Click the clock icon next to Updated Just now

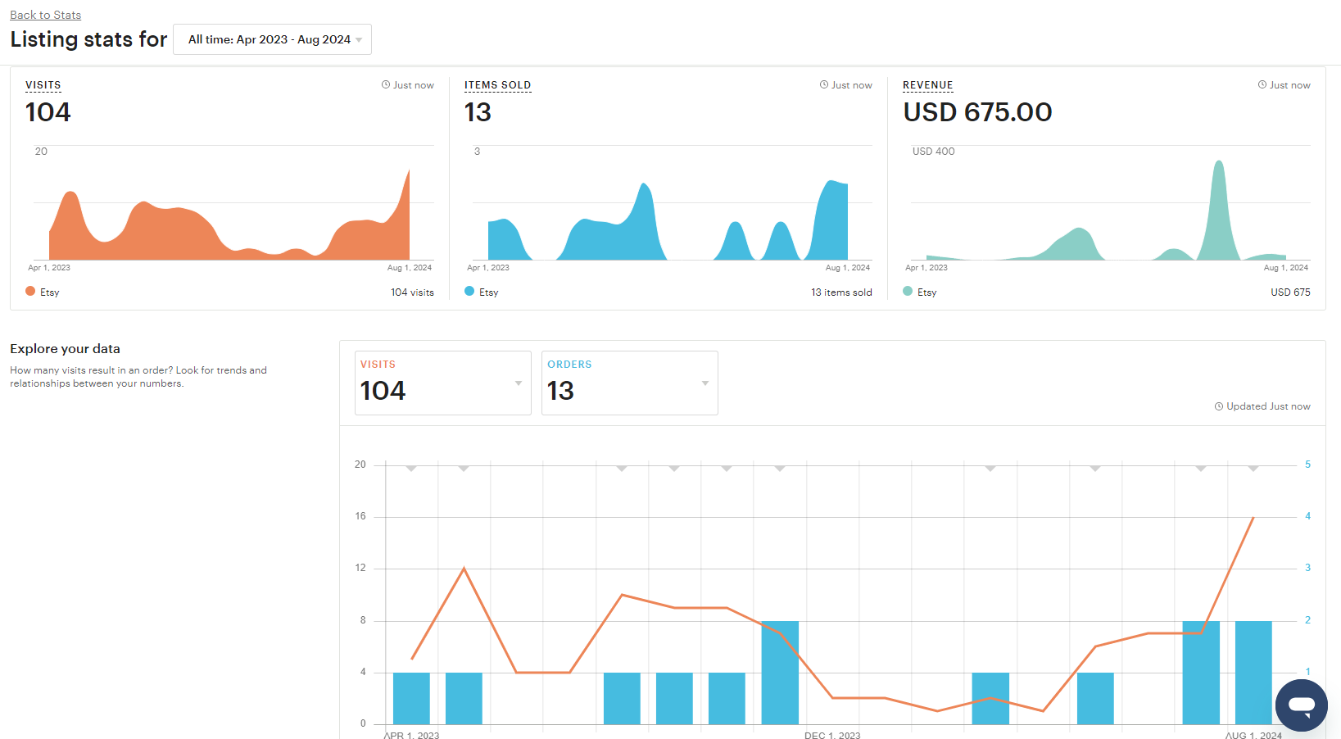coord(1218,406)
